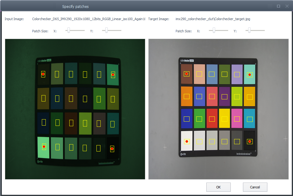This screenshot has width=293, height=196.
Task: Adjust input image Patch Size X slider
Action: [x=69, y=30]
